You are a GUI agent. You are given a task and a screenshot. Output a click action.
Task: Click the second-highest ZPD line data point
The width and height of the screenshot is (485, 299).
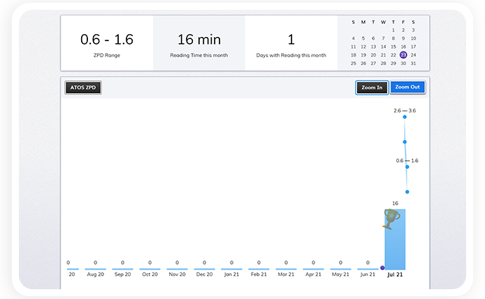405,142
